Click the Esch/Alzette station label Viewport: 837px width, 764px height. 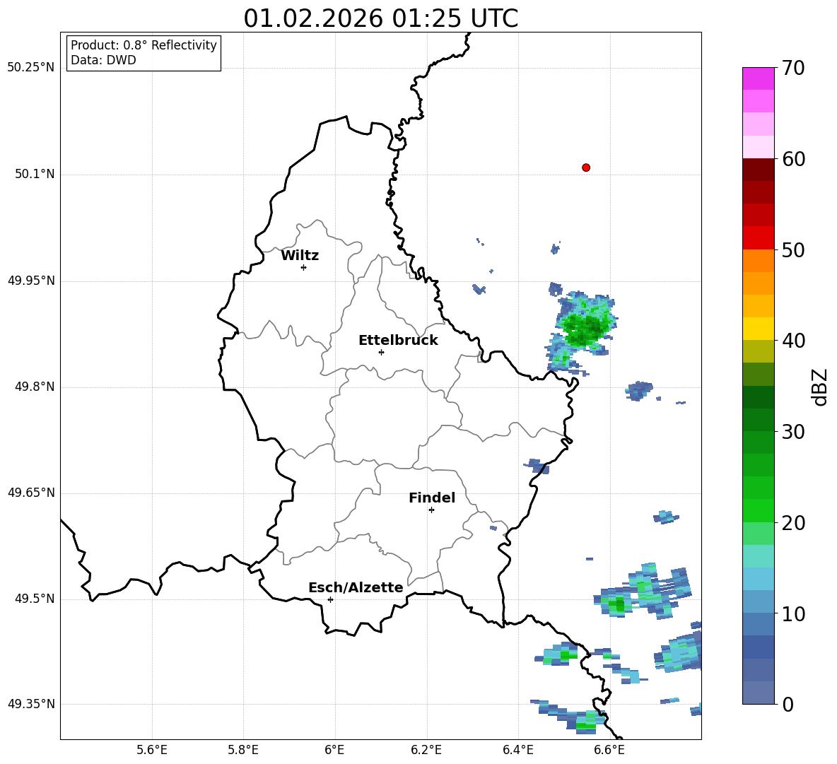[356, 587]
